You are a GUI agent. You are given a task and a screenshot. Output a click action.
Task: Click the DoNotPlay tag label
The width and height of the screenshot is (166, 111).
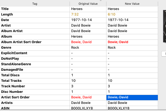(x=10, y=59)
